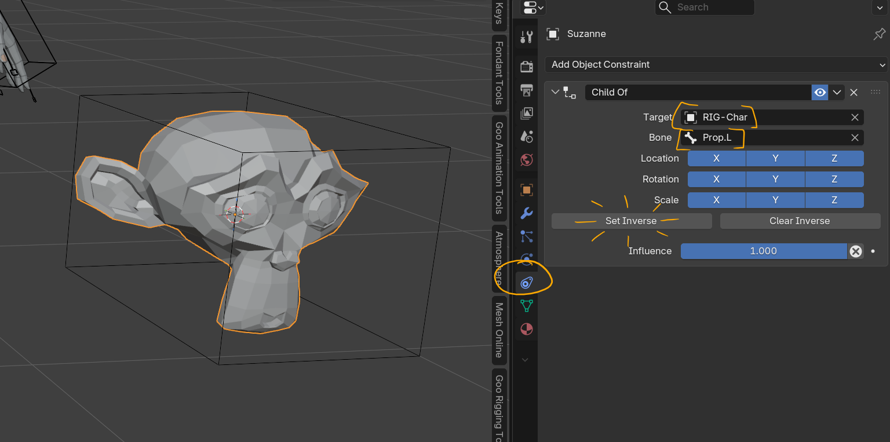The image size is (890, 442).
Task: Open the properties options dropdown at top right
Action: click(879, 8)
